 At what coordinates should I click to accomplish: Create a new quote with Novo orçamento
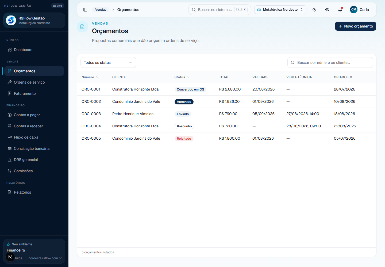[x=356, y=26]
